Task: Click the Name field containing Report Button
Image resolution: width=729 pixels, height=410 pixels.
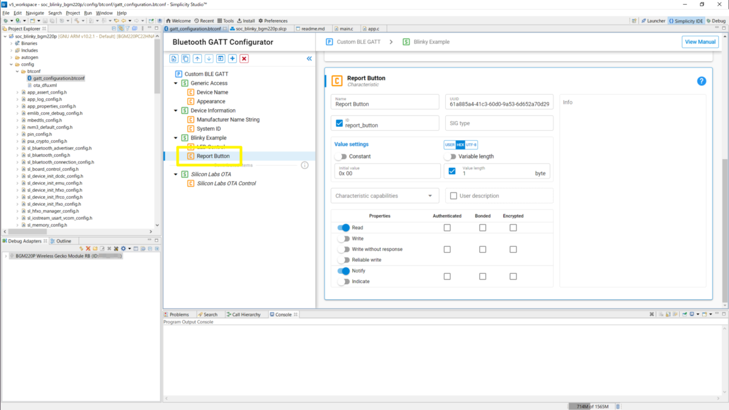Action: (385, 101)
